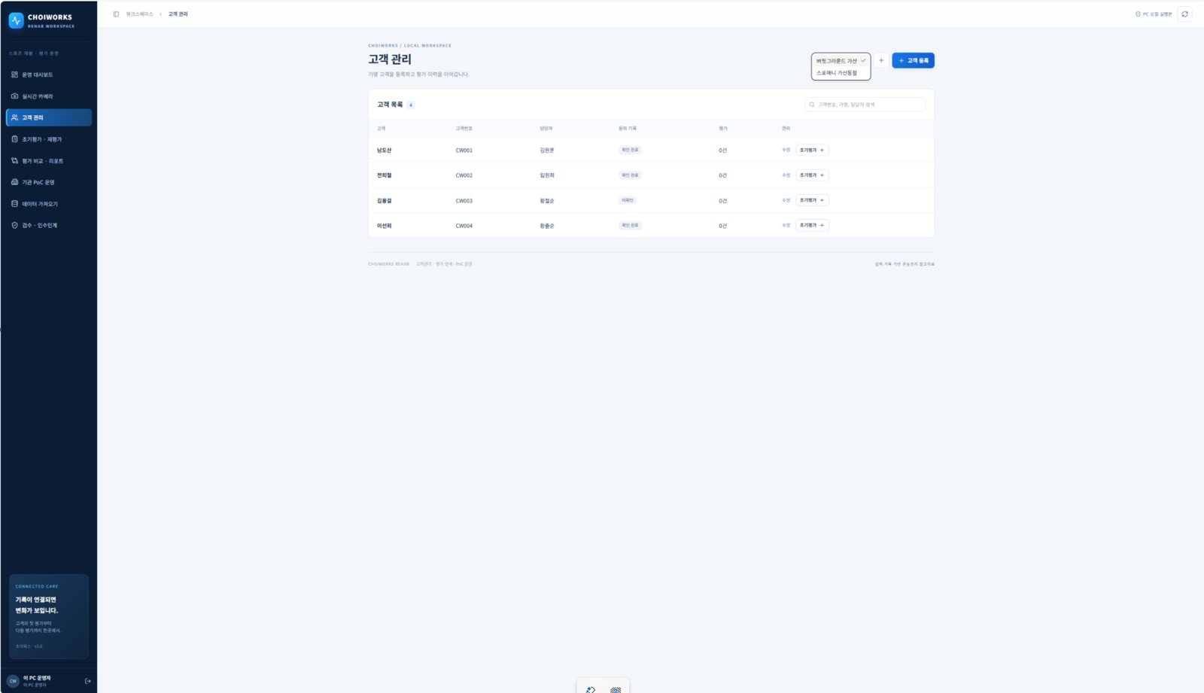The height and width of the screenshot is (693, 1204).
Task: Click the PC local status indicator
Action: tap(1154, 14)
